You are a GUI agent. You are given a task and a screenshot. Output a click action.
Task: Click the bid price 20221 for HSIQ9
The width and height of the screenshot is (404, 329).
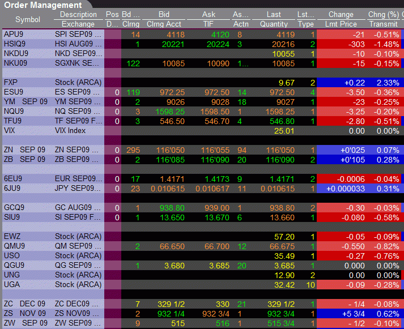(x=173, y=44)
